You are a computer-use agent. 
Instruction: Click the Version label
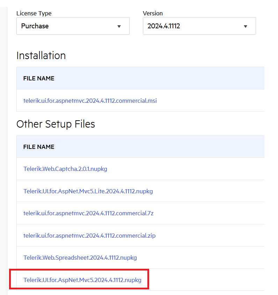click(x=153, y=13)
